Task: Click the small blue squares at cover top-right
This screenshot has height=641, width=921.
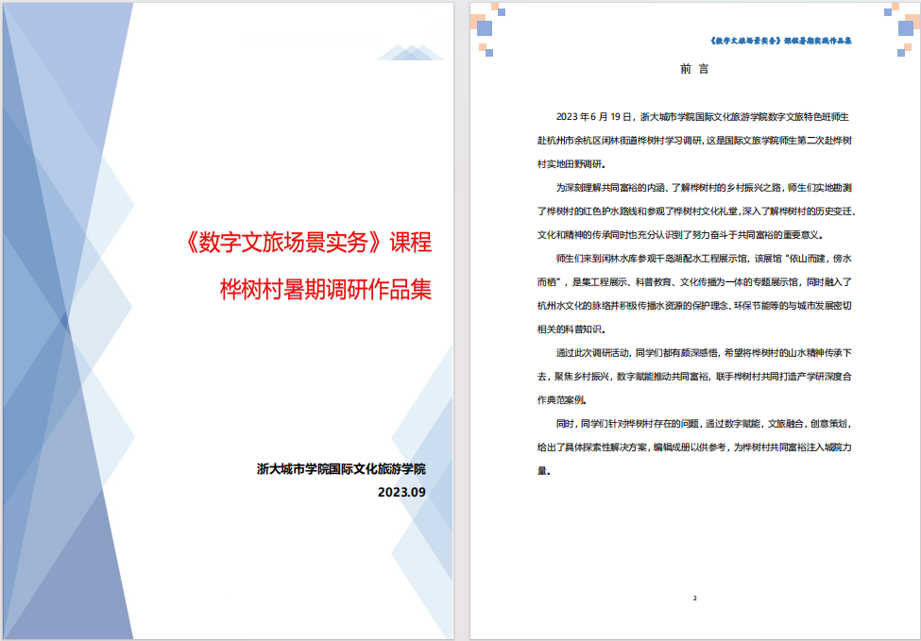Action: click(x=410, y=50)
